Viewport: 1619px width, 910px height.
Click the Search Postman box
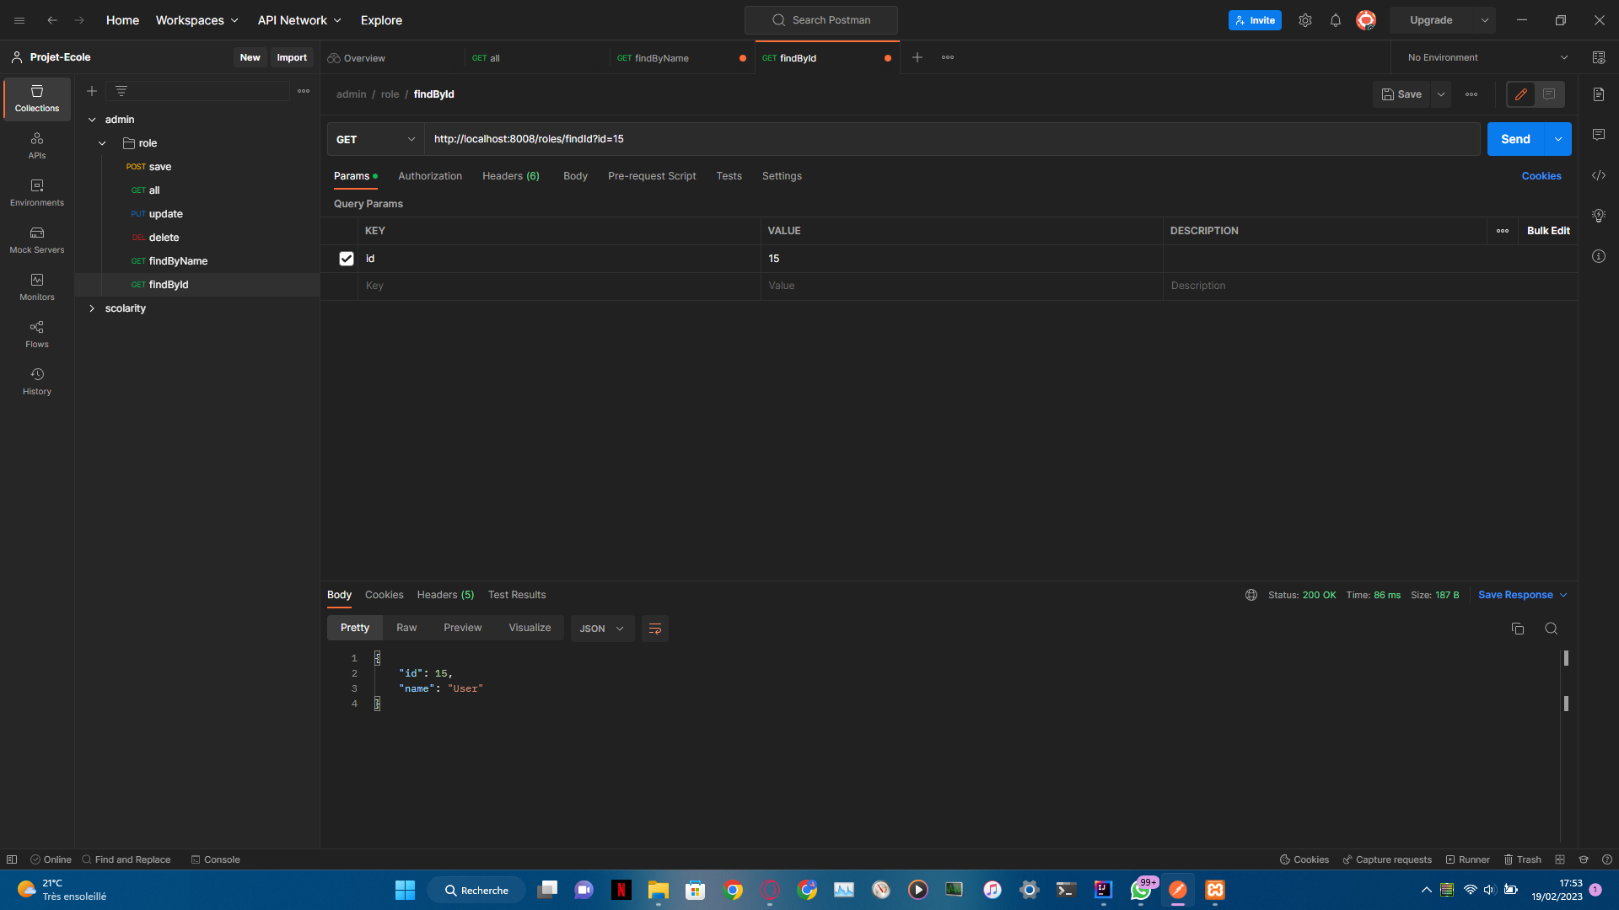pos(821,20)
